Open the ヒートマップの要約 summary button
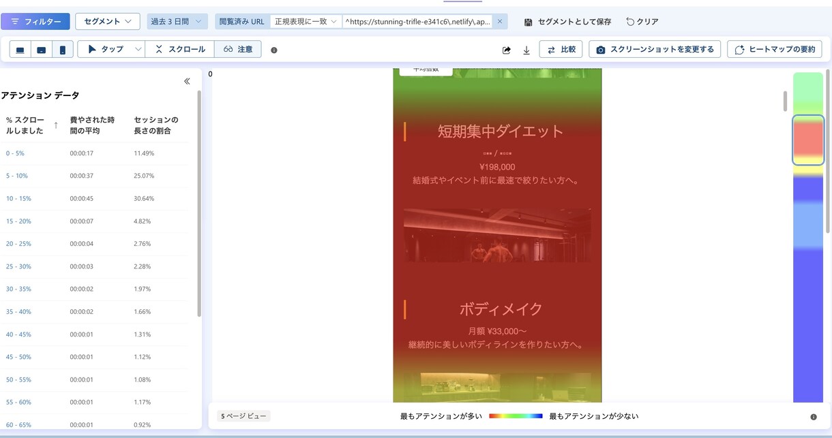The width and height of the screenshot is (832, 438). [775, 50]
